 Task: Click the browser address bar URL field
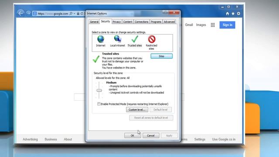tap(53, 14)
